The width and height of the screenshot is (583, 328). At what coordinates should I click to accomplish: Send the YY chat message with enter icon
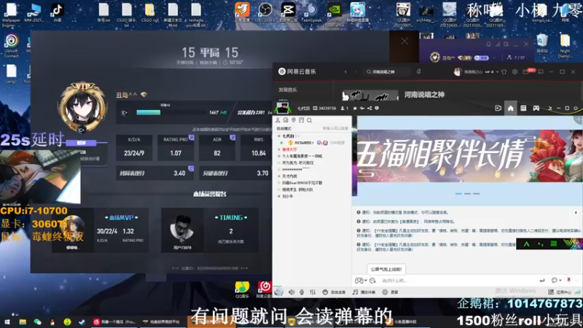(x=542, y=281)
